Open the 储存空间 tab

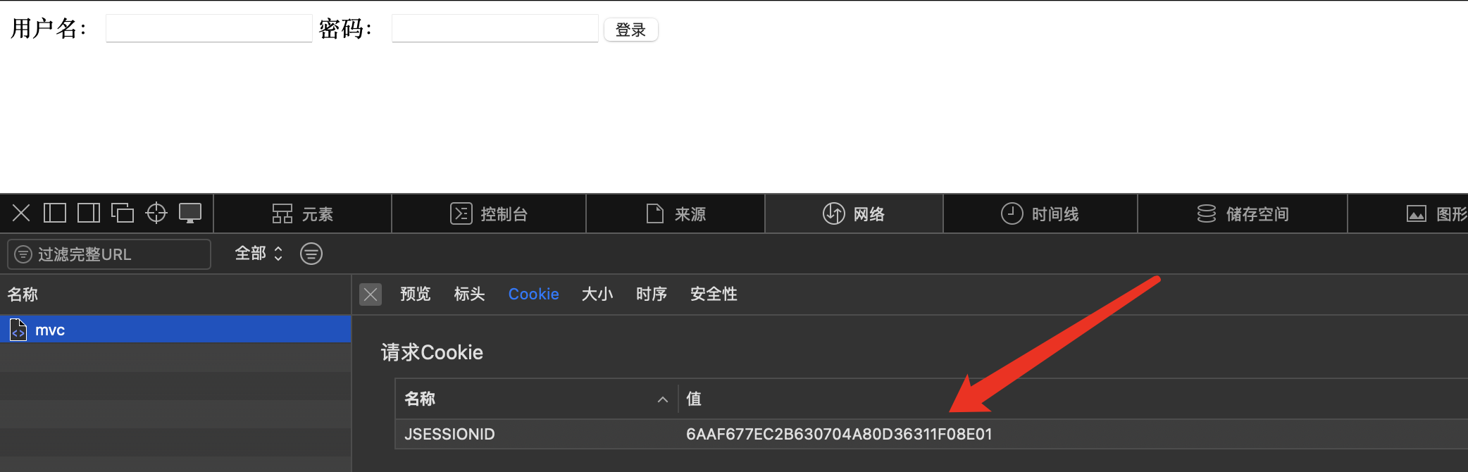tap(1243, 214)
